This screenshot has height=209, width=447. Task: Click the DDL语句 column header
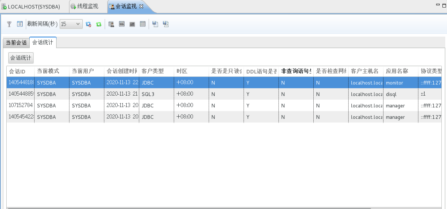coord(261,71)
